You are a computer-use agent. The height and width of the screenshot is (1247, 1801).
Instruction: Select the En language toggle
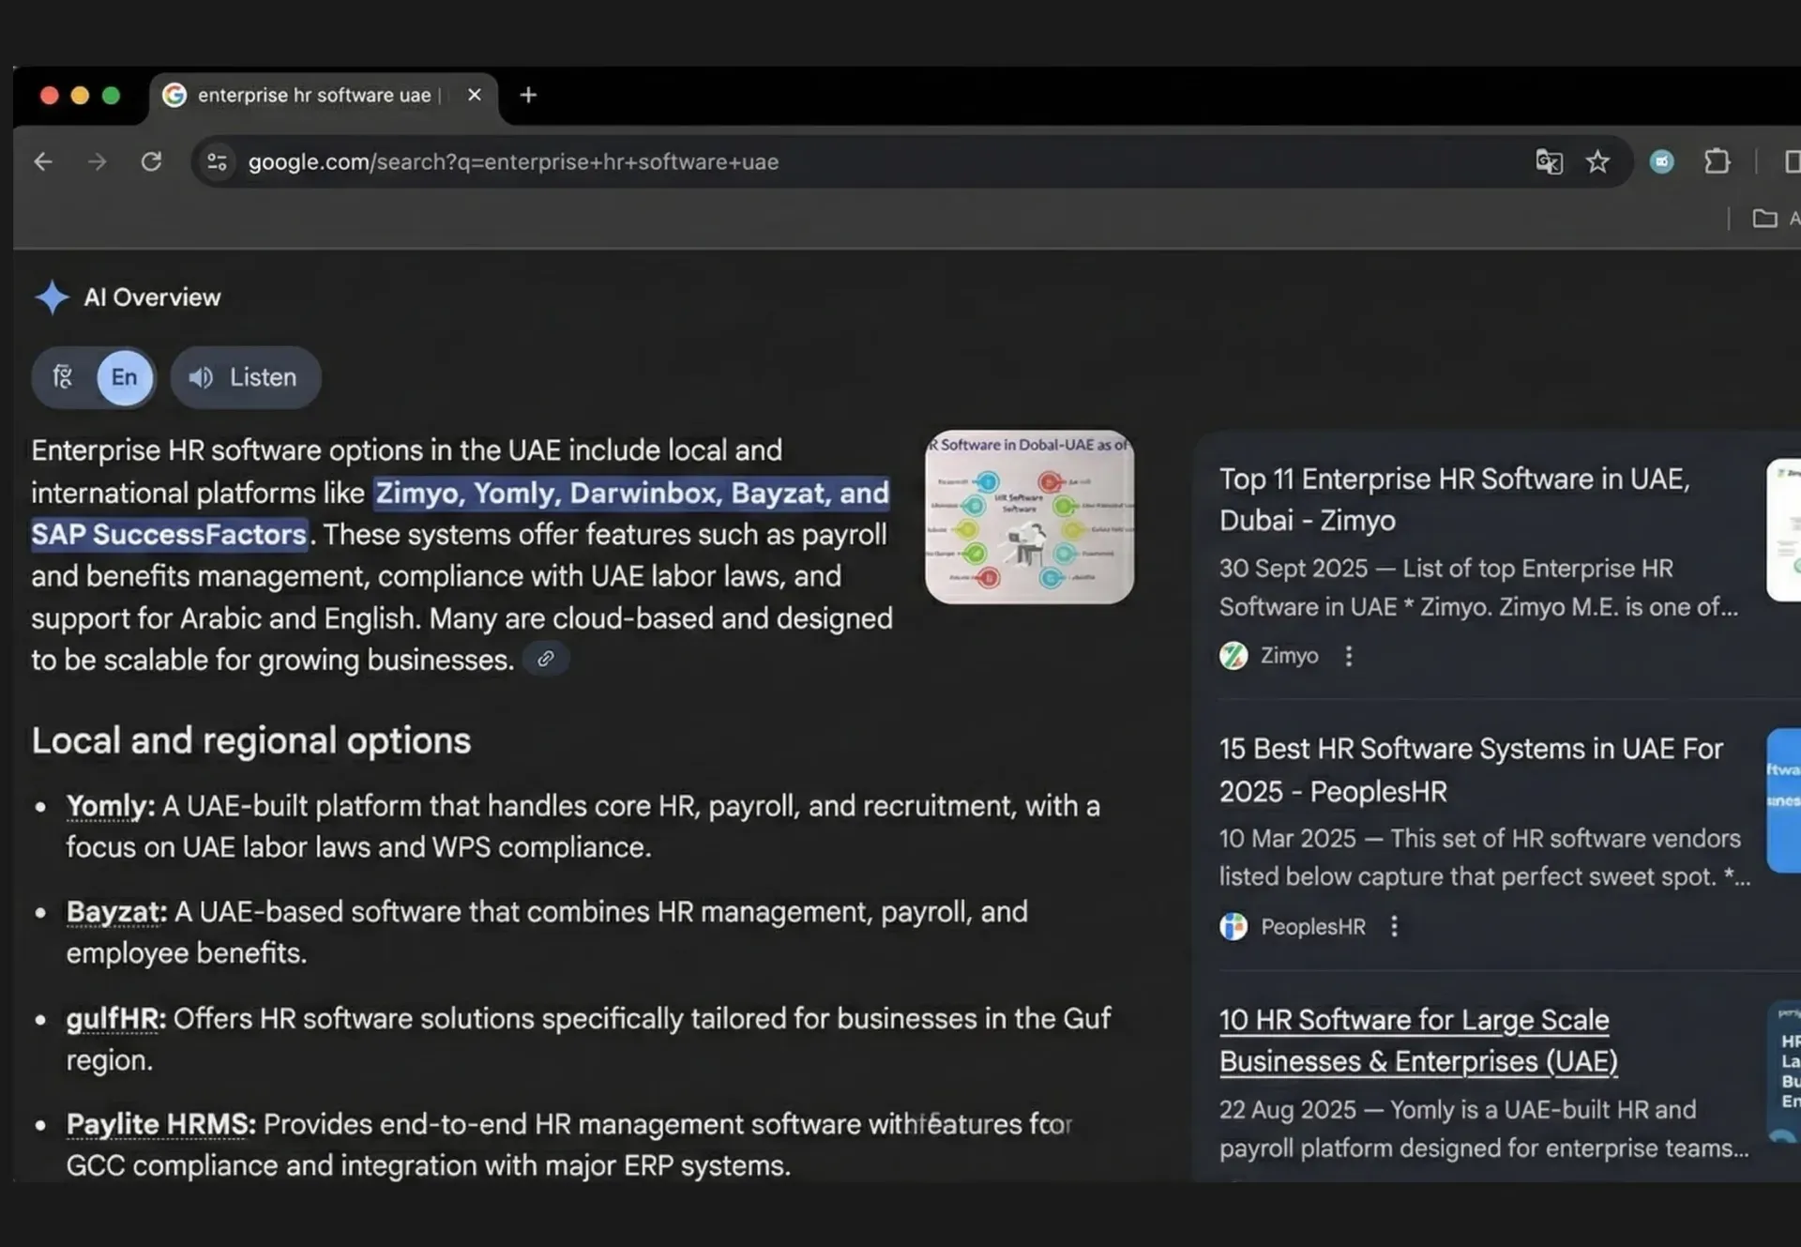[x=124, y=377]
